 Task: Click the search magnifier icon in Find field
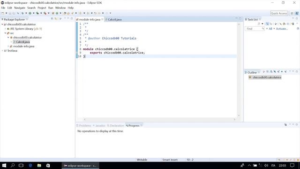[262, 29]
